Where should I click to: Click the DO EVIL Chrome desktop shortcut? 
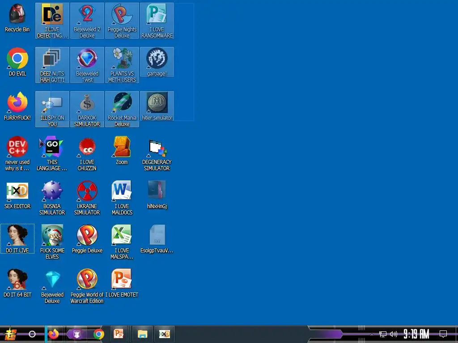coord(17,62)
